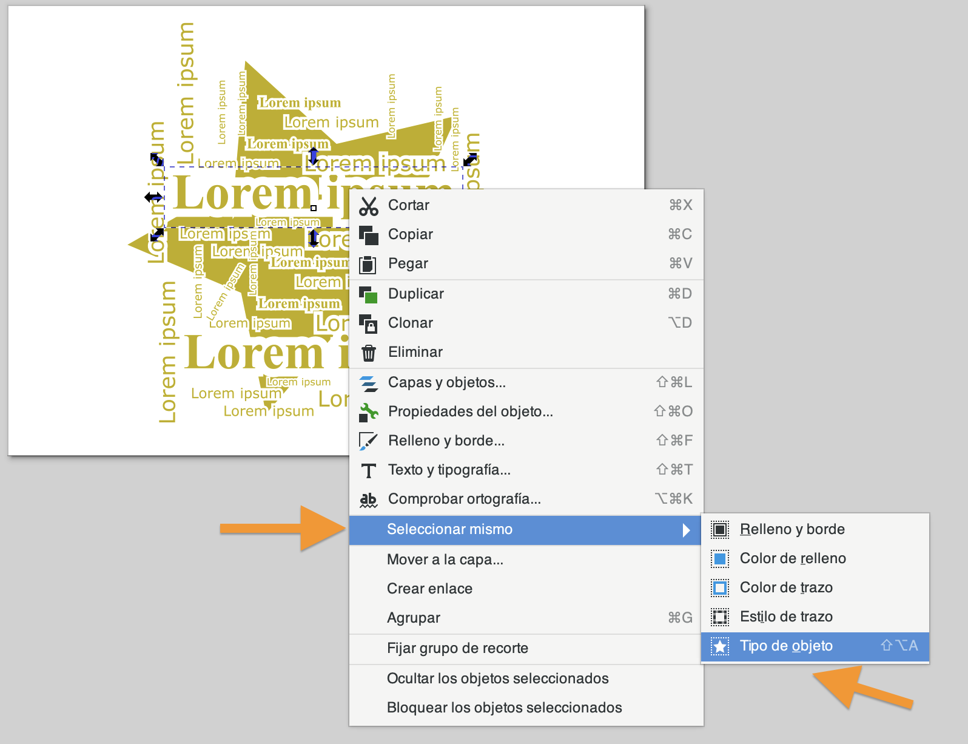
Task: Click the scissors icon for Cortar
Action: click(x=369, y=206)
